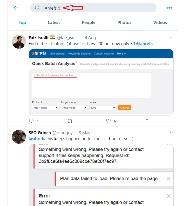Open the Target mode Auto mode dropdown

tap(74, 108)
